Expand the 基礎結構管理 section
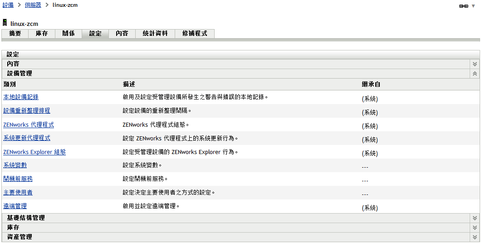The height and width of the screenshot is (244, 481). [x=475, y=218]
